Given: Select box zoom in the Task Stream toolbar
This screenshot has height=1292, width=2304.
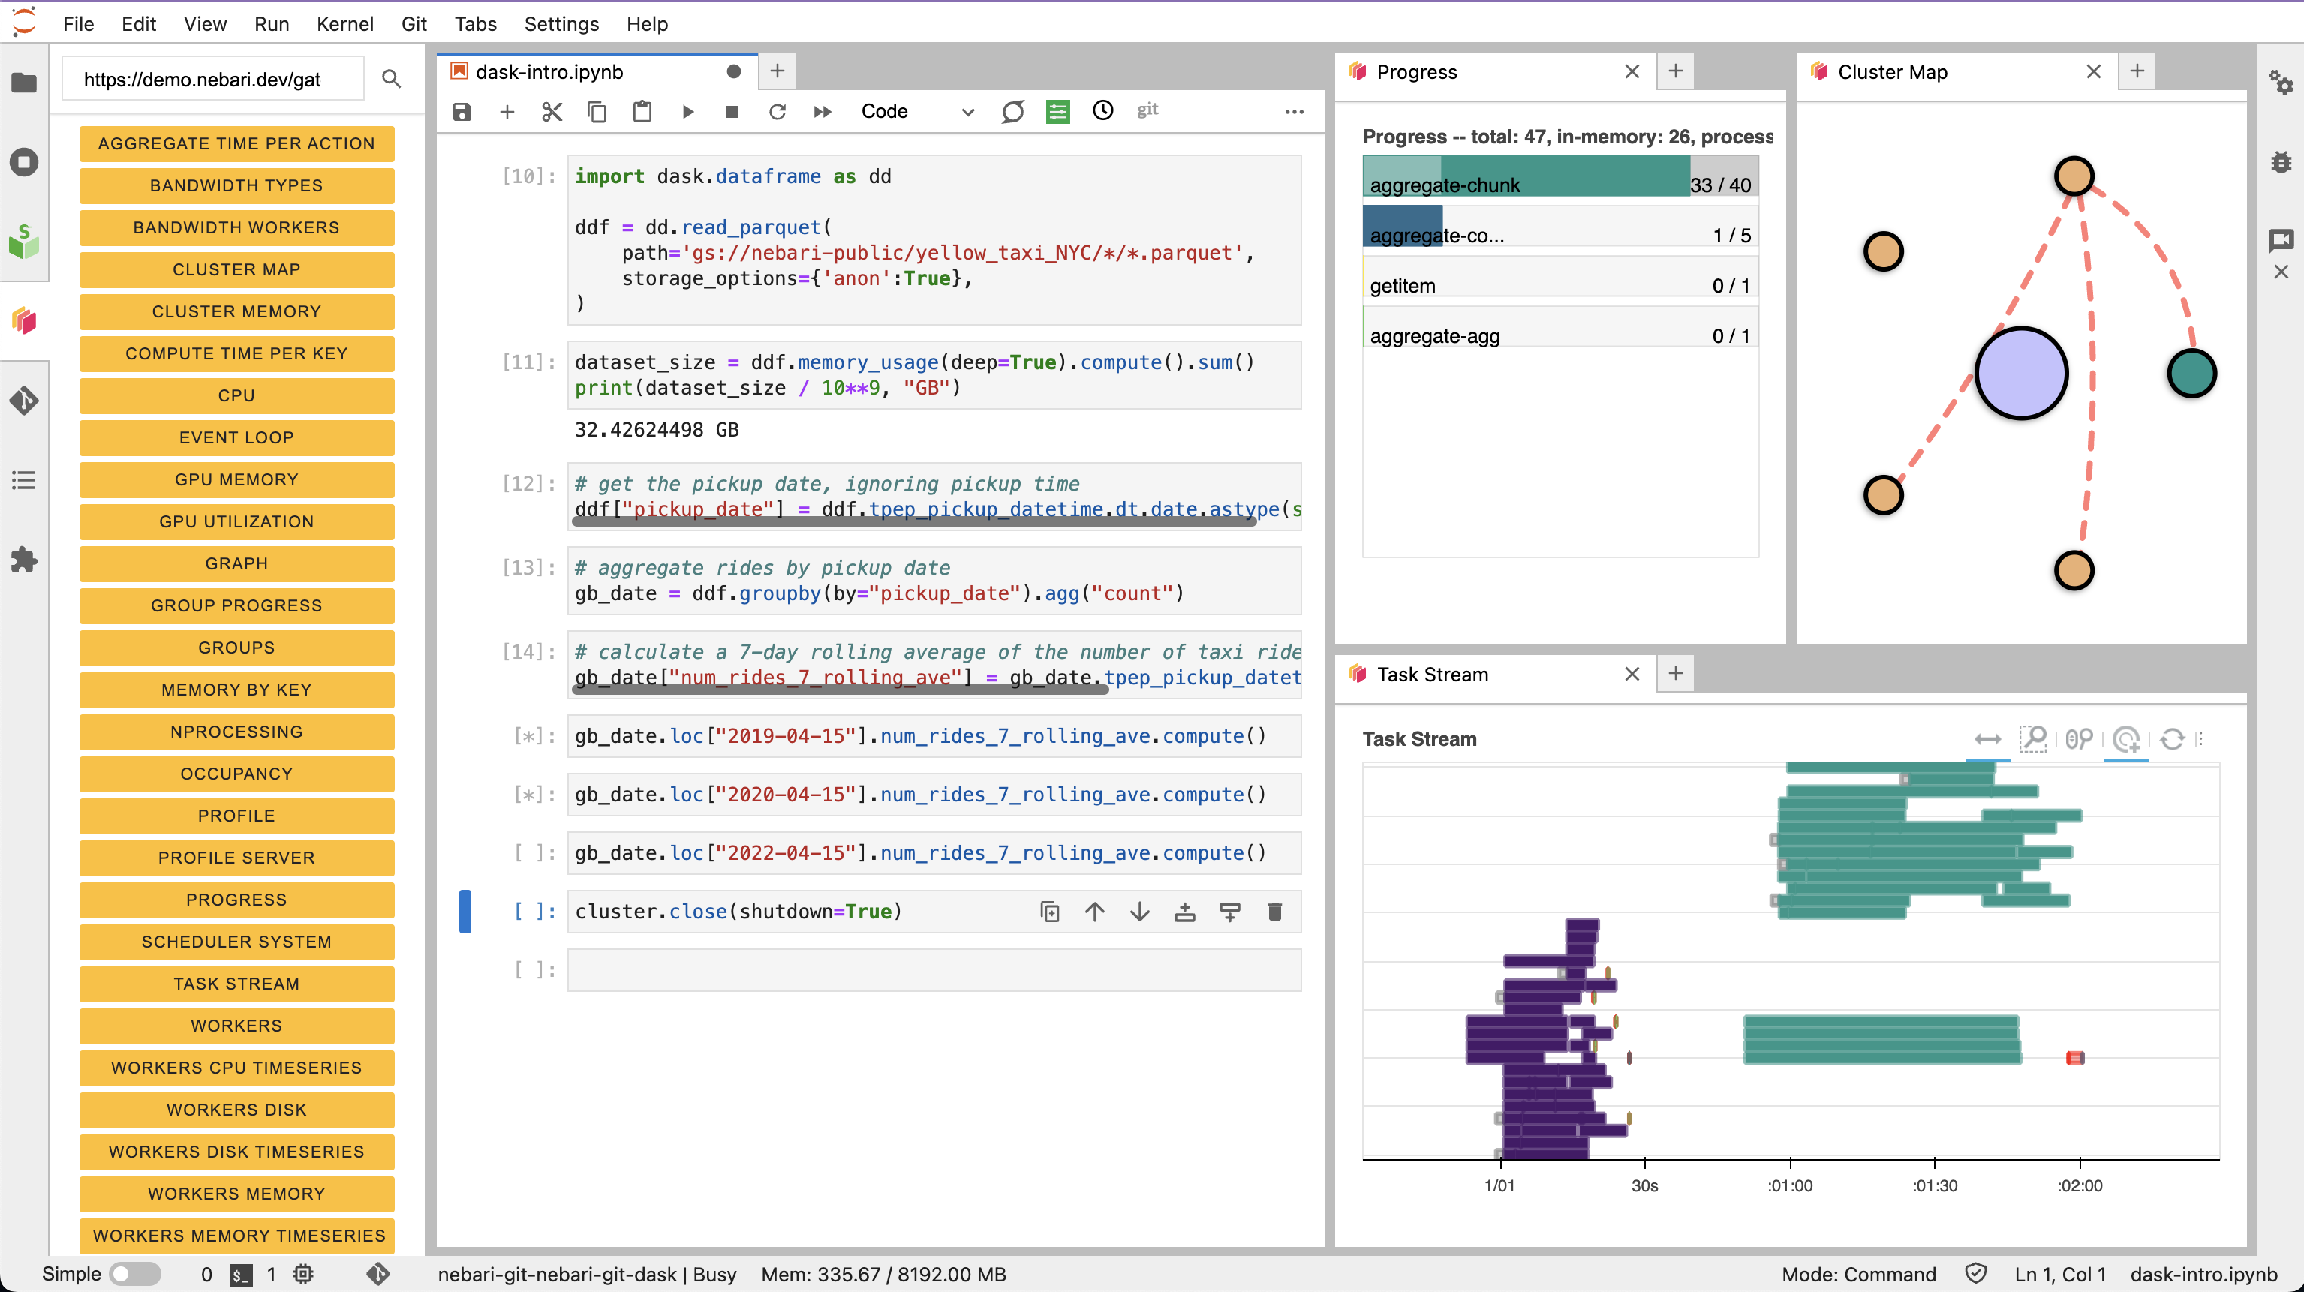Looking at the screenshot, I should click(2034, 738).
